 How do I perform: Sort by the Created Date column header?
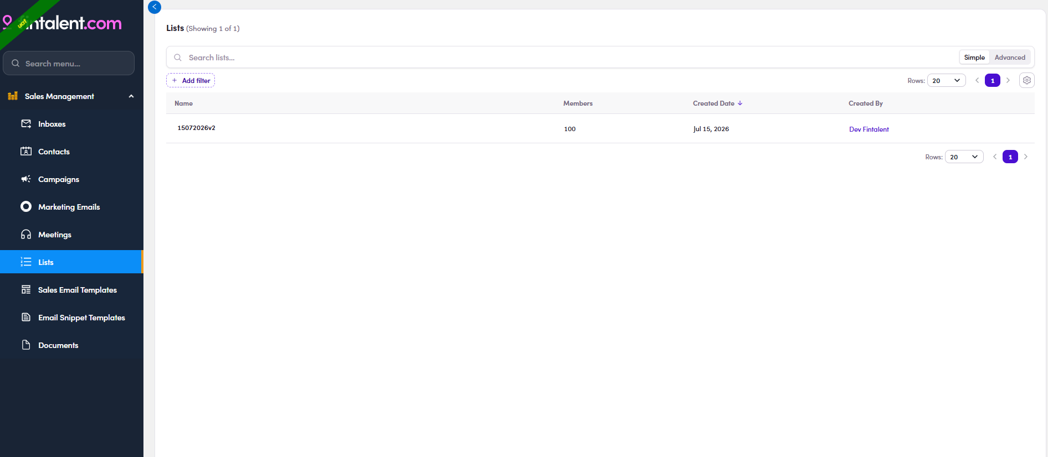(x=713, y=103)
